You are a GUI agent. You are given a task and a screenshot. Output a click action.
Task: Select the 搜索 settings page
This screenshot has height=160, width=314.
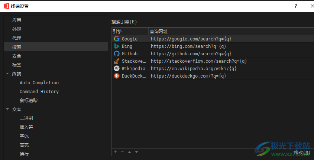[x=56, y=47]
